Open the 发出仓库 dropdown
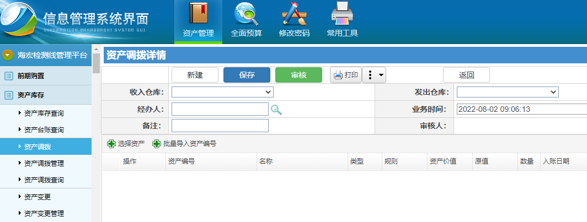The width and height of the screenshot is (587, 222). [508, 92]
